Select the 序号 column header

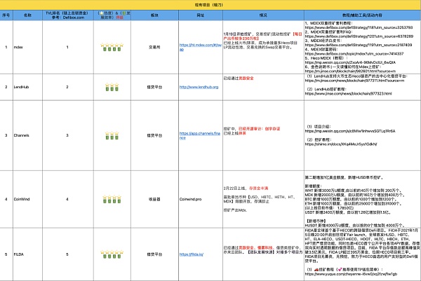pyautogui.click(x=8, y=15)
